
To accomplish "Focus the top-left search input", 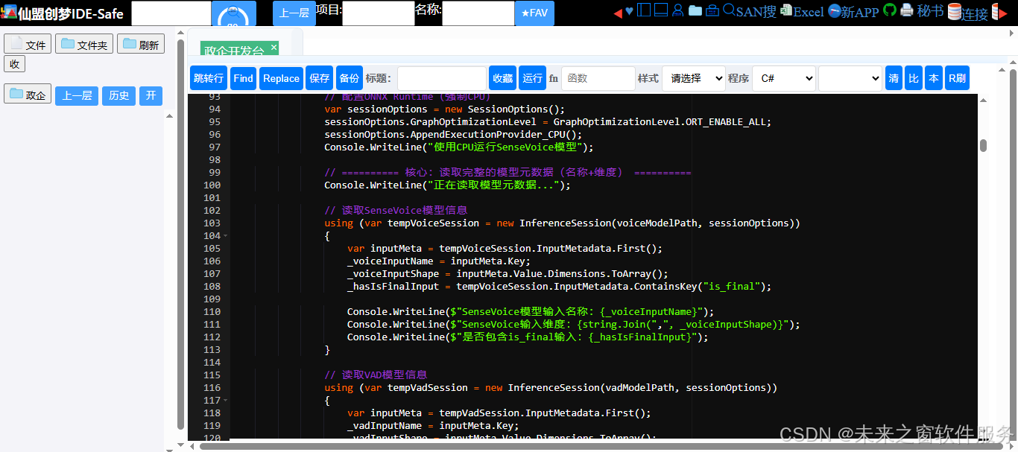I will (171, 13).
